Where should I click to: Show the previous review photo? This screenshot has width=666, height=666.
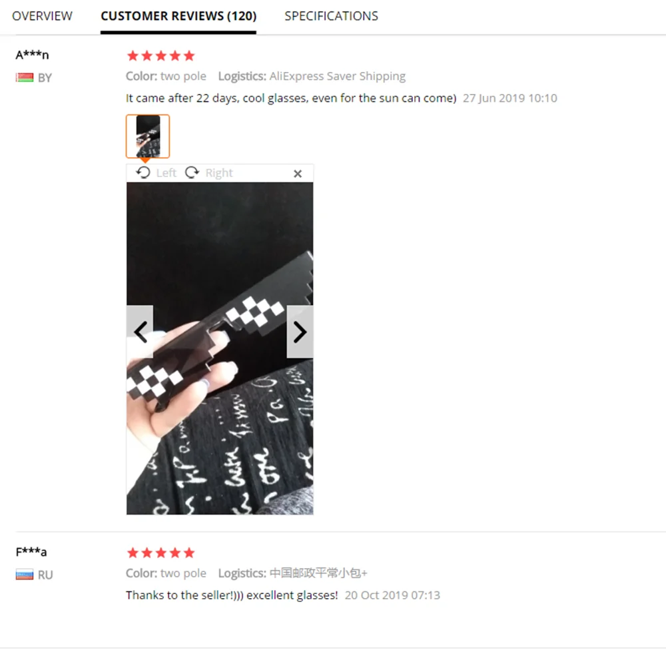tap(140, 332)
